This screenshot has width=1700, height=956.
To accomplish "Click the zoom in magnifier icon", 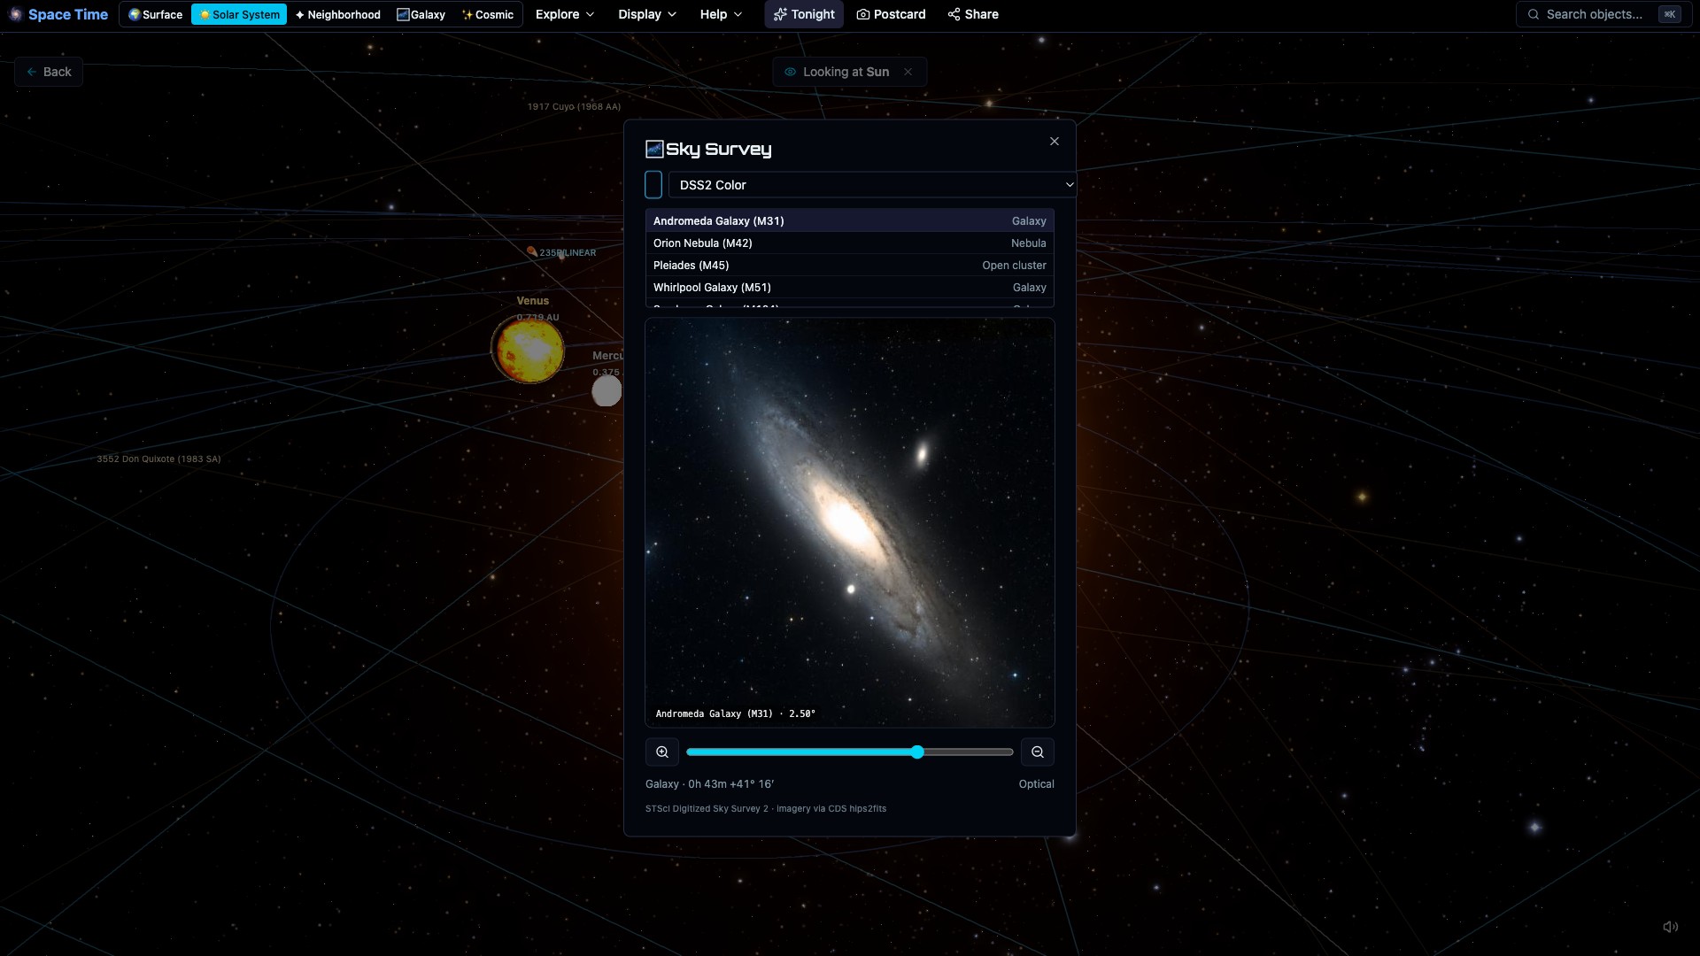I will pyautogui.click(x=662, y=752).
